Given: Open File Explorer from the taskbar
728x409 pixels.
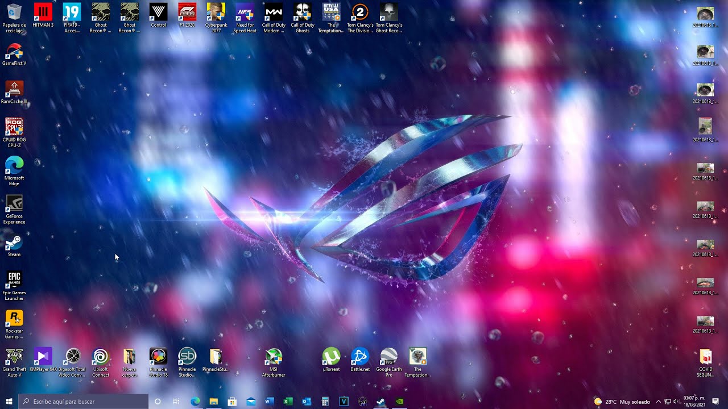Looking at the screenshot, I should tap(213, 402).
